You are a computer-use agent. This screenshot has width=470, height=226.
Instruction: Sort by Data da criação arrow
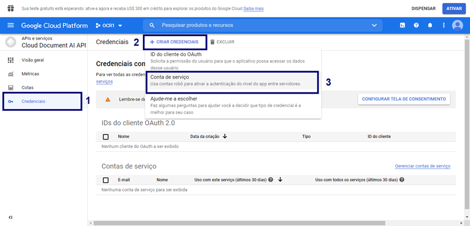tap(225, 137)
